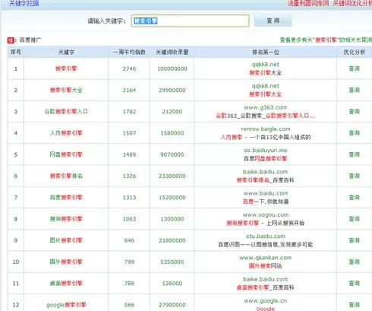
Task: Open the www.sogou.com domain link
Action: (266, 215)
